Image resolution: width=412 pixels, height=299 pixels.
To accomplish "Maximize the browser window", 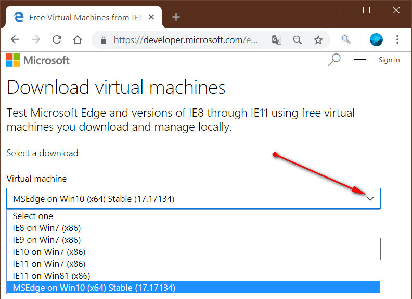I will click(x=366, y=10).
